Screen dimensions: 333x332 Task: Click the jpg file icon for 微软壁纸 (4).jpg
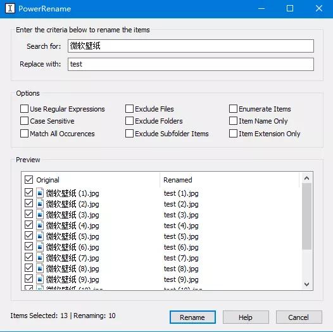40,225
